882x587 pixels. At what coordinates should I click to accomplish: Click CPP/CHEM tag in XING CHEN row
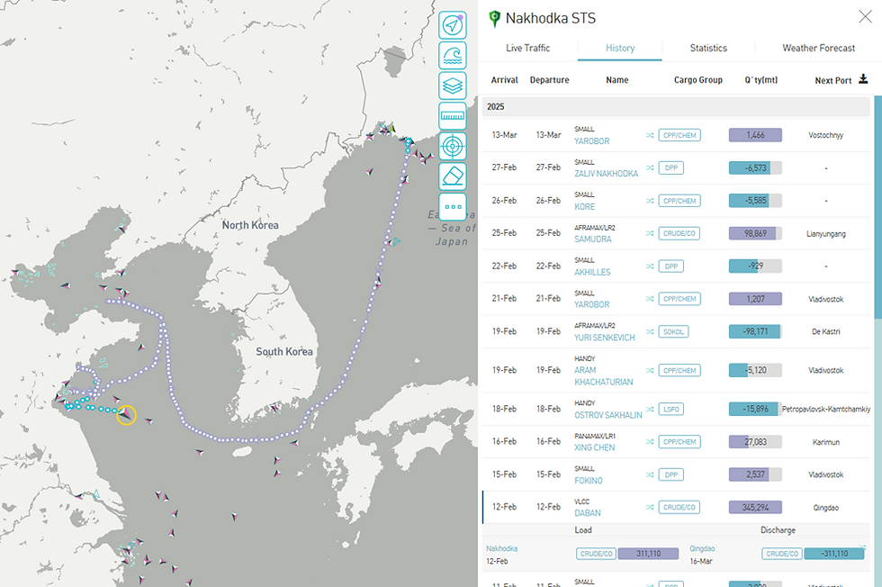679,442
